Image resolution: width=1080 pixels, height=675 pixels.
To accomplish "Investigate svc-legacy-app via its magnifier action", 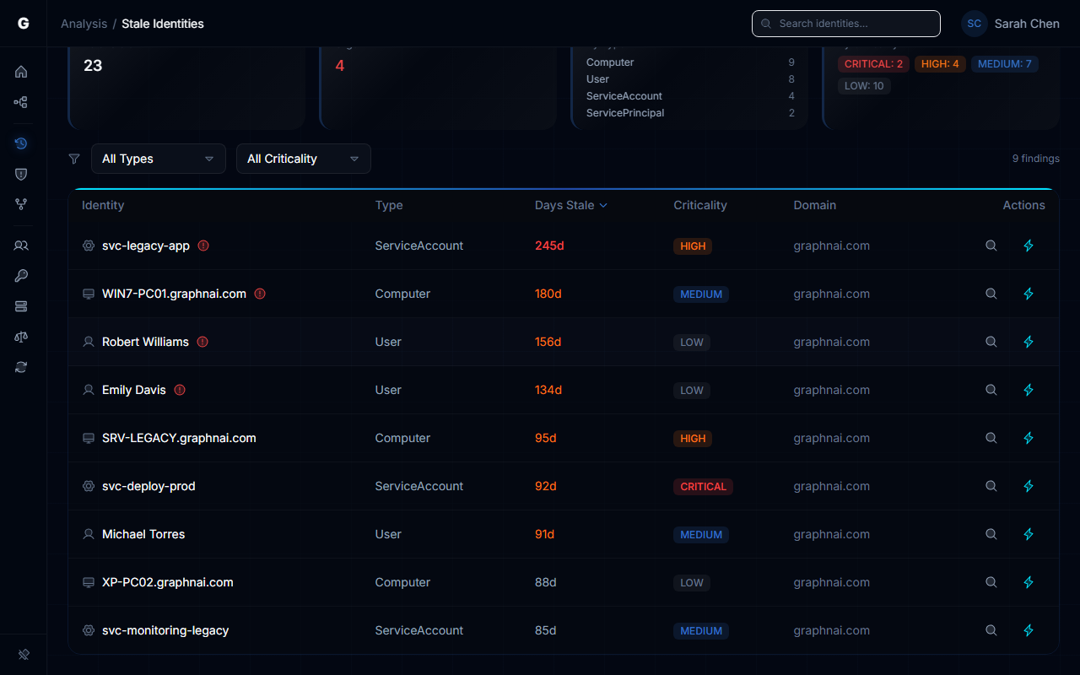I will point(991,246).
